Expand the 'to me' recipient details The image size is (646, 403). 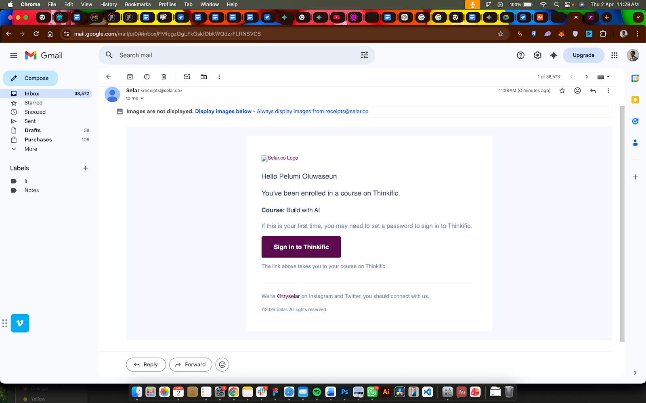tap(142, 98)
